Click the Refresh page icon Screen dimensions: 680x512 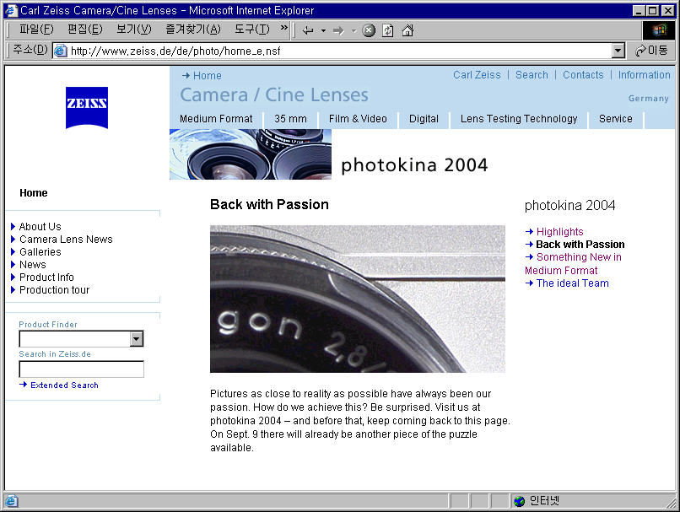click(387, 30)
